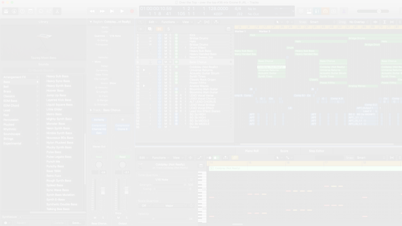Click horizontal auto zoom button

point(392,22)
